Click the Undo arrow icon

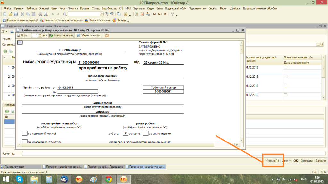(53, 14)
